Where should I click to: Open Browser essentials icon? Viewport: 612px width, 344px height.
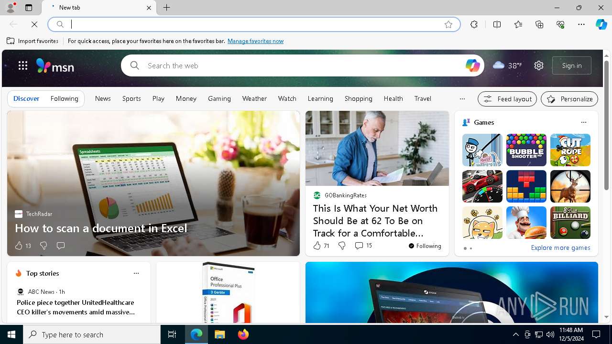tap(560, 24)
